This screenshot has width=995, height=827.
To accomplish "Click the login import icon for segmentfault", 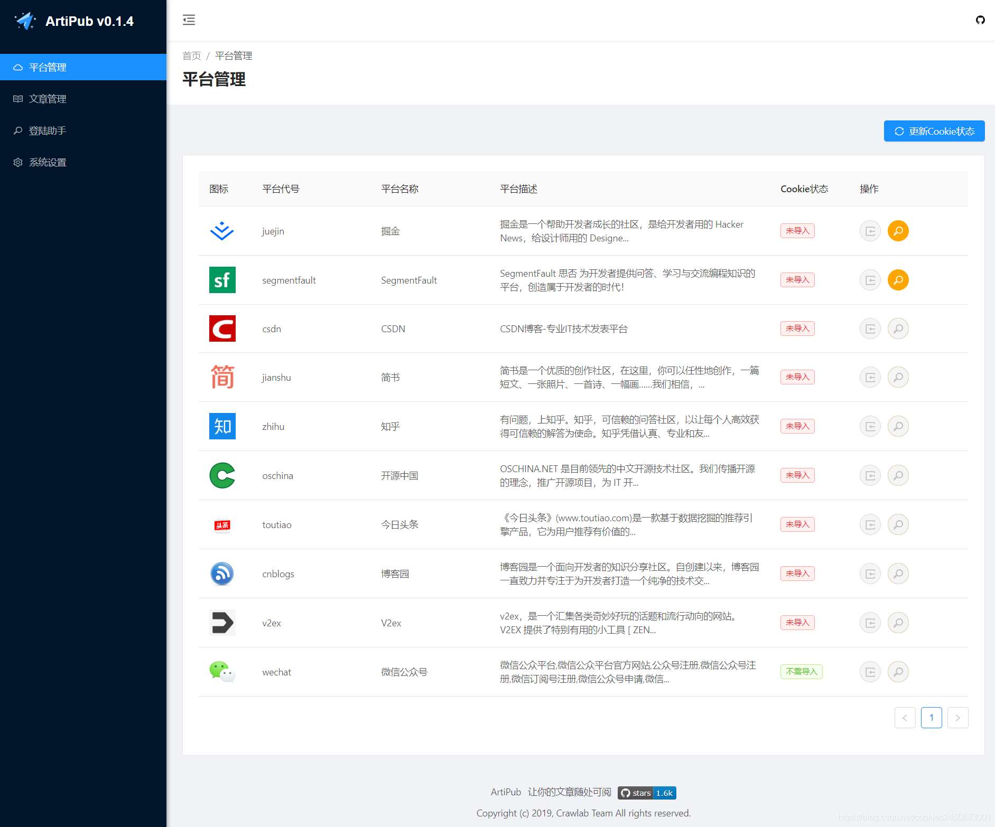I will coord(870,280).
